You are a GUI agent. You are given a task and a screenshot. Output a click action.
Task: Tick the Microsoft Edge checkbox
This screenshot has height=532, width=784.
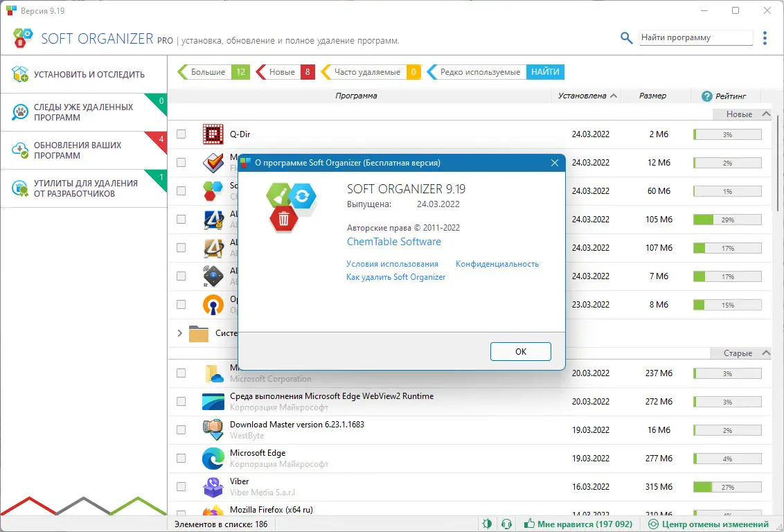point(181,459)
